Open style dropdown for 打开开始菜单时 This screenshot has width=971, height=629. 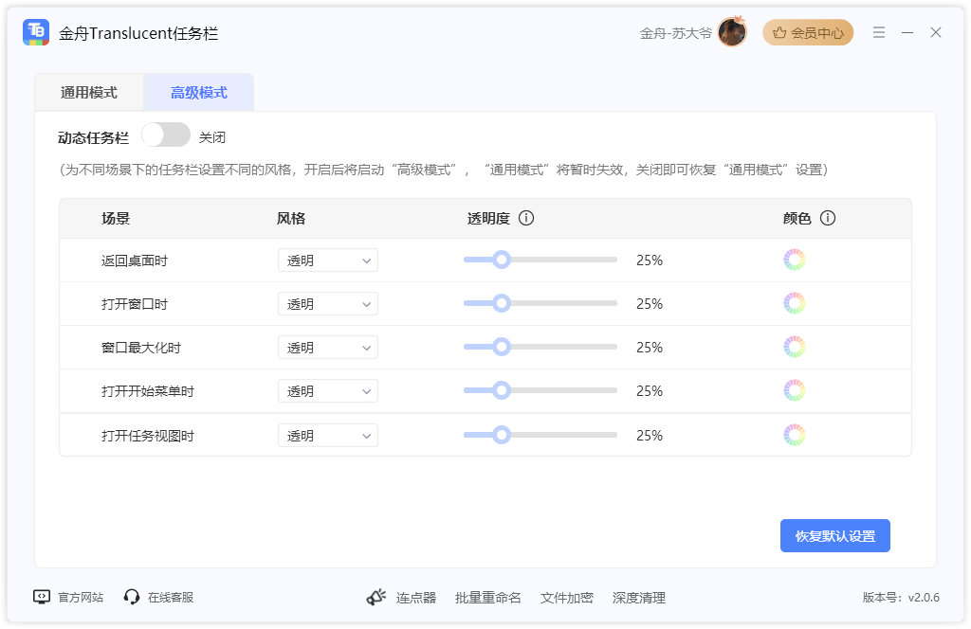pos(327,391)
